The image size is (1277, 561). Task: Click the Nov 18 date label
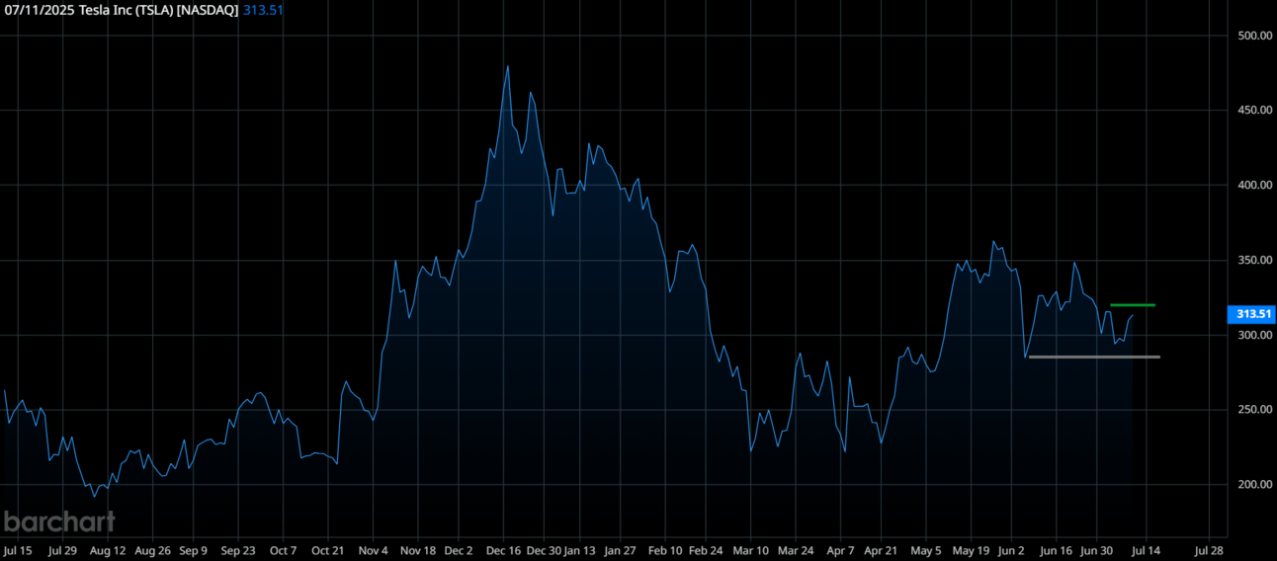418,550
